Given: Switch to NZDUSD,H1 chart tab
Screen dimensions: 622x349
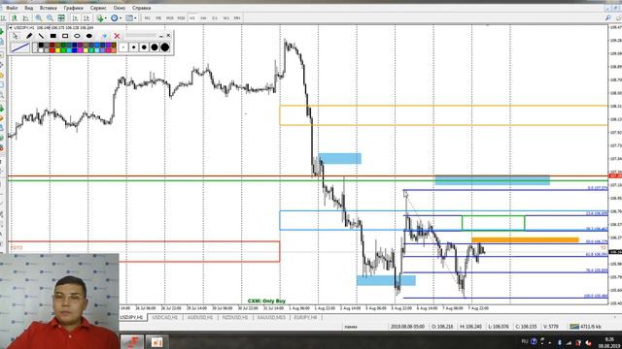Looking at the screenshot, I should [235, 317].
